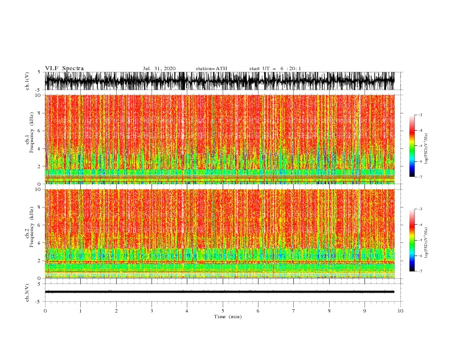
Task: Select the date 'Jul. 31, 2020'
Action: pyautogui.click(x=159, y=68)
